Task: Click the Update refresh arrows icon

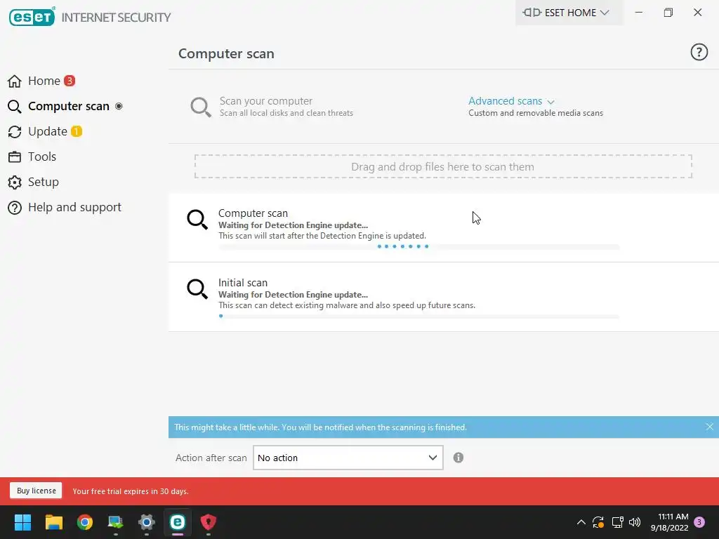Action: pos(14,131)
